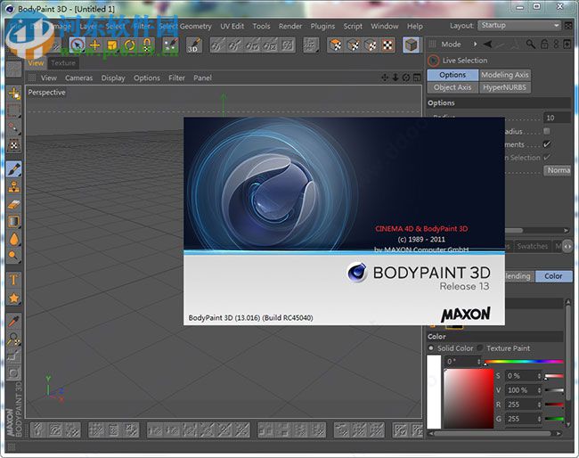Choose the Texture Paint radio option

(x=479, y=348)
